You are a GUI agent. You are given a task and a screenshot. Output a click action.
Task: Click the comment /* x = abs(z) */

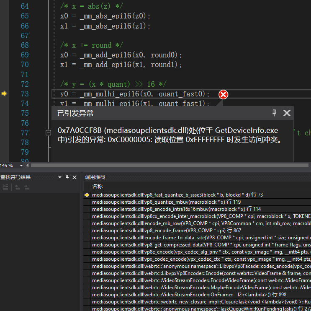coord(92,6)
